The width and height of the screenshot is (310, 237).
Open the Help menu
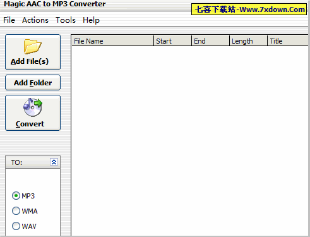pyautogui.click(x=91, y=20)
